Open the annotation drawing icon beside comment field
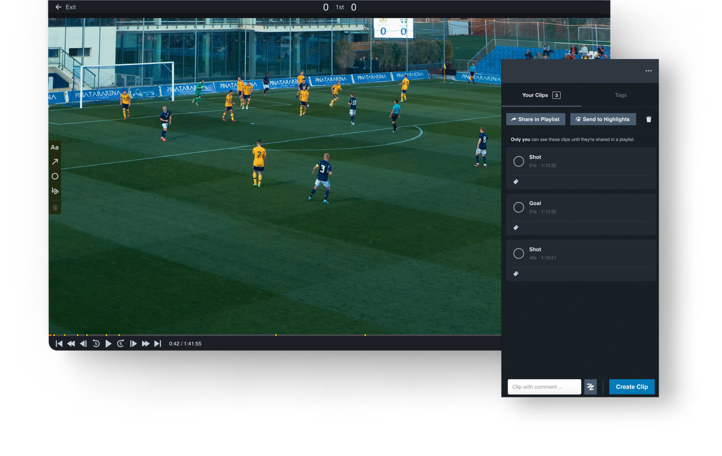Image resolution: width=722 pixels, height=456 pixels. pos(591,387)
